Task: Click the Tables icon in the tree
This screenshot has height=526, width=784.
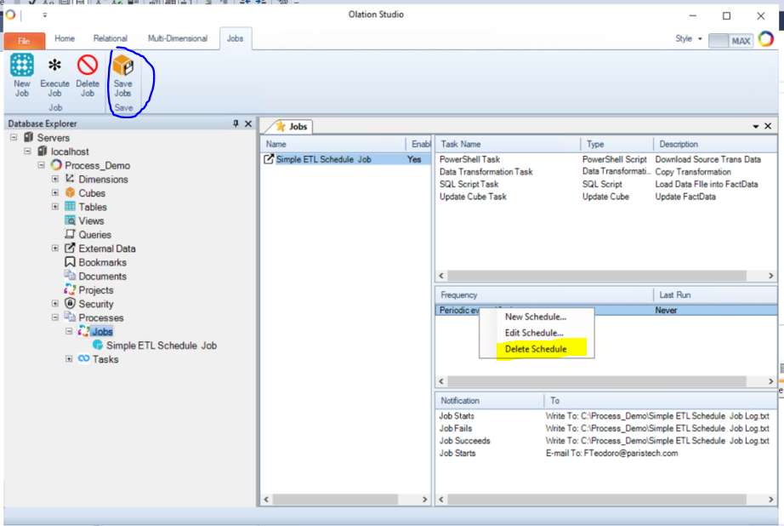Action: coord(70,207)
